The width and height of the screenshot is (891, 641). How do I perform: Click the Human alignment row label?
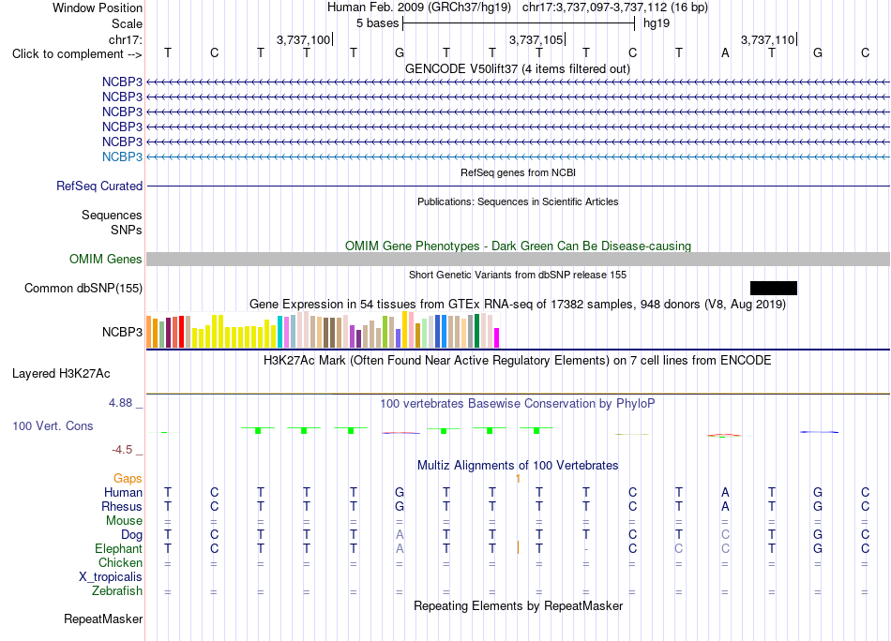[x=123, y=493]
